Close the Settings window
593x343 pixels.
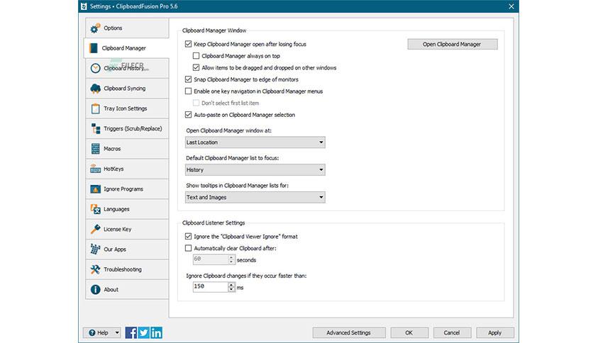(511, 6)
